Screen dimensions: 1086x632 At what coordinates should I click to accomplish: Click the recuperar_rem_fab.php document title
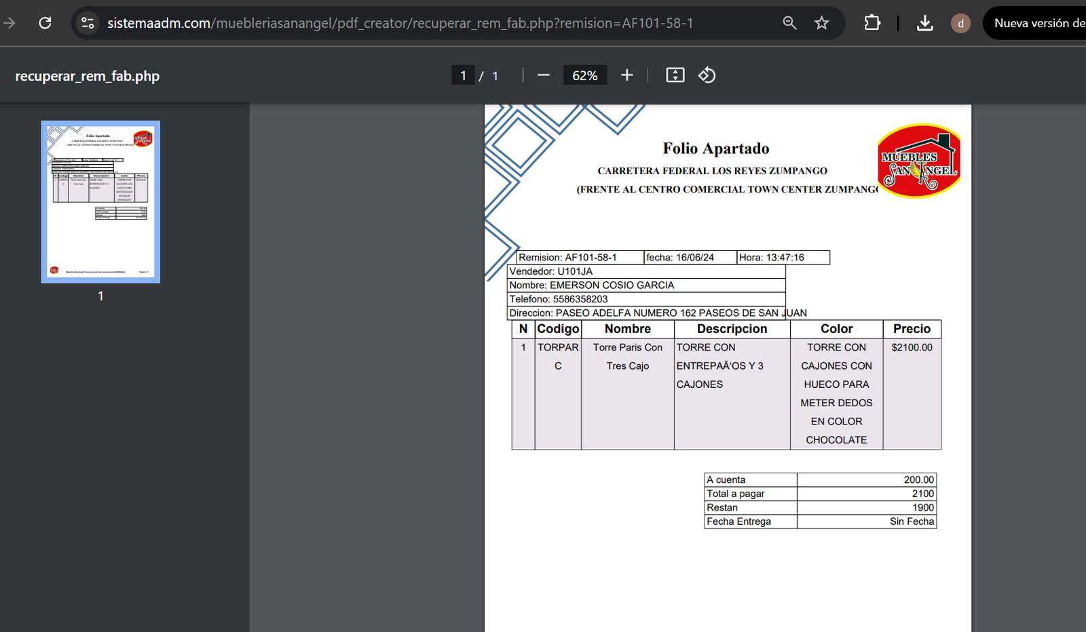pos(88,76)
